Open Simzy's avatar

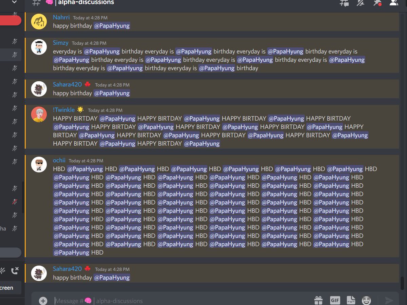coord(39,47)
